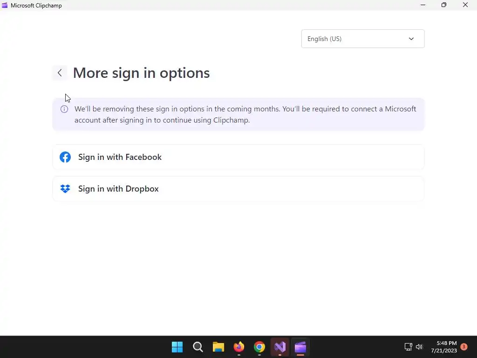Click the notice text about removing sign in options
This screenshot has height=358, width=477.
coord(245,115)
